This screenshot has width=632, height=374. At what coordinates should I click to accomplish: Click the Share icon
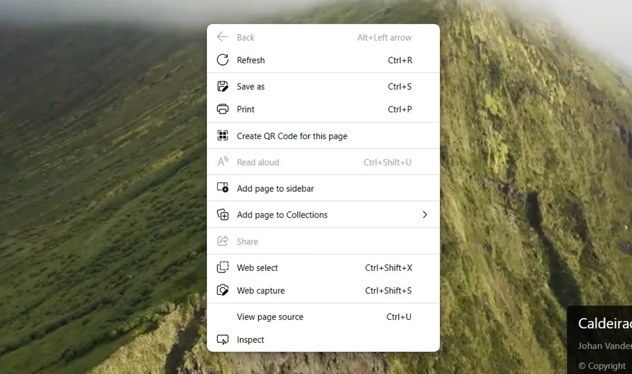(x=223, y=241)
